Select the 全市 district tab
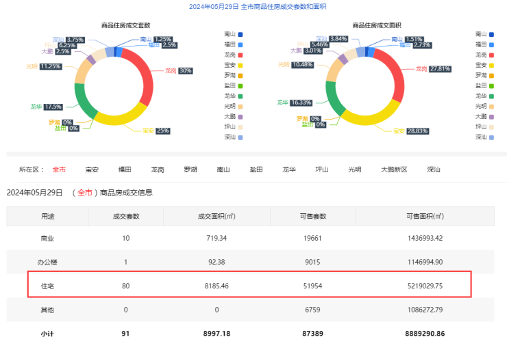Screen dimensions: 507x352 (59, 170)
